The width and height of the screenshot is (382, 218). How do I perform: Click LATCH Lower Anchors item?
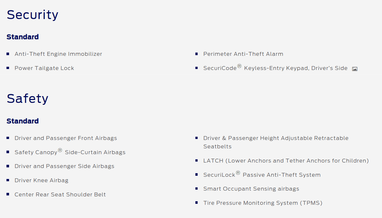pyautogui.click(x=286, y=161)
